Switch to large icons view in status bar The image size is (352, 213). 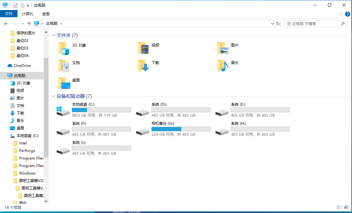pos(347,207)
